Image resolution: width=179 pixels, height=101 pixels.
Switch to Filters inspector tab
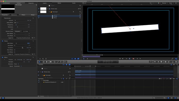point(23,15)
